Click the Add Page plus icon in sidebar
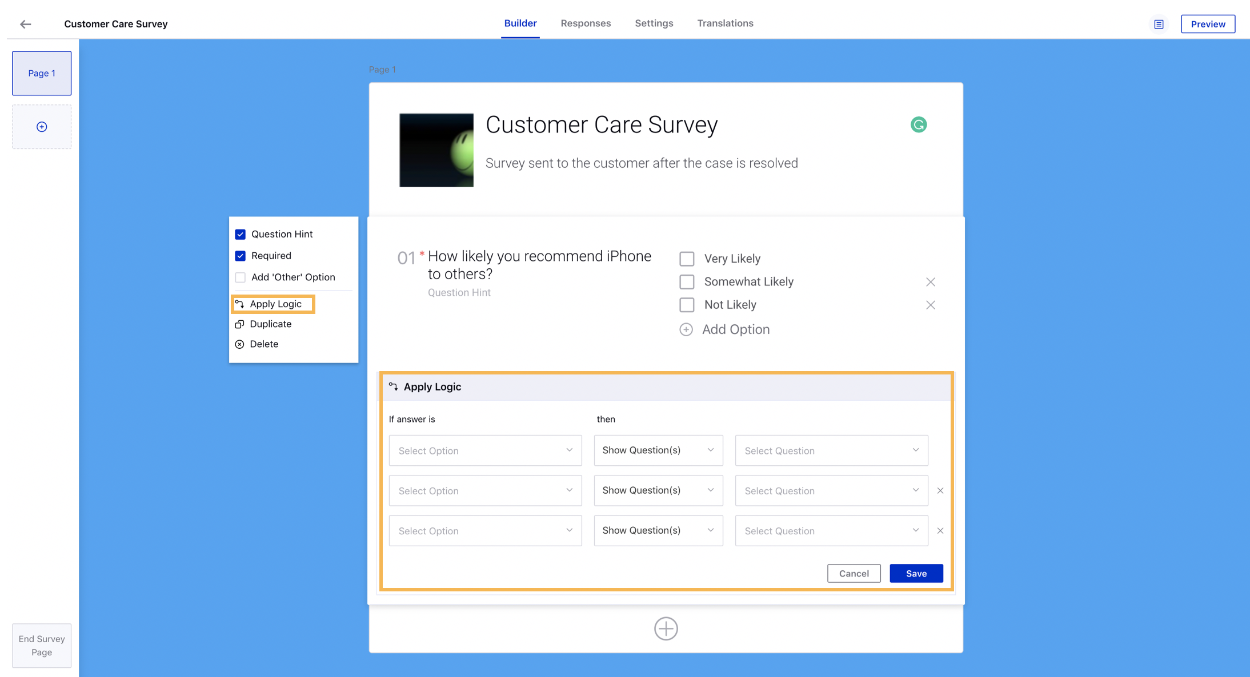1250x677 pixels. pos(42,127)
